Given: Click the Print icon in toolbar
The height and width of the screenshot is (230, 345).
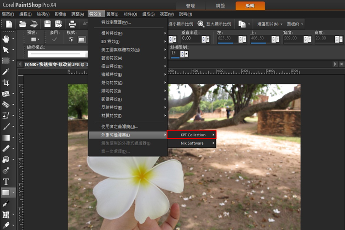Looking at the screenshot, I should click(72, 24).
